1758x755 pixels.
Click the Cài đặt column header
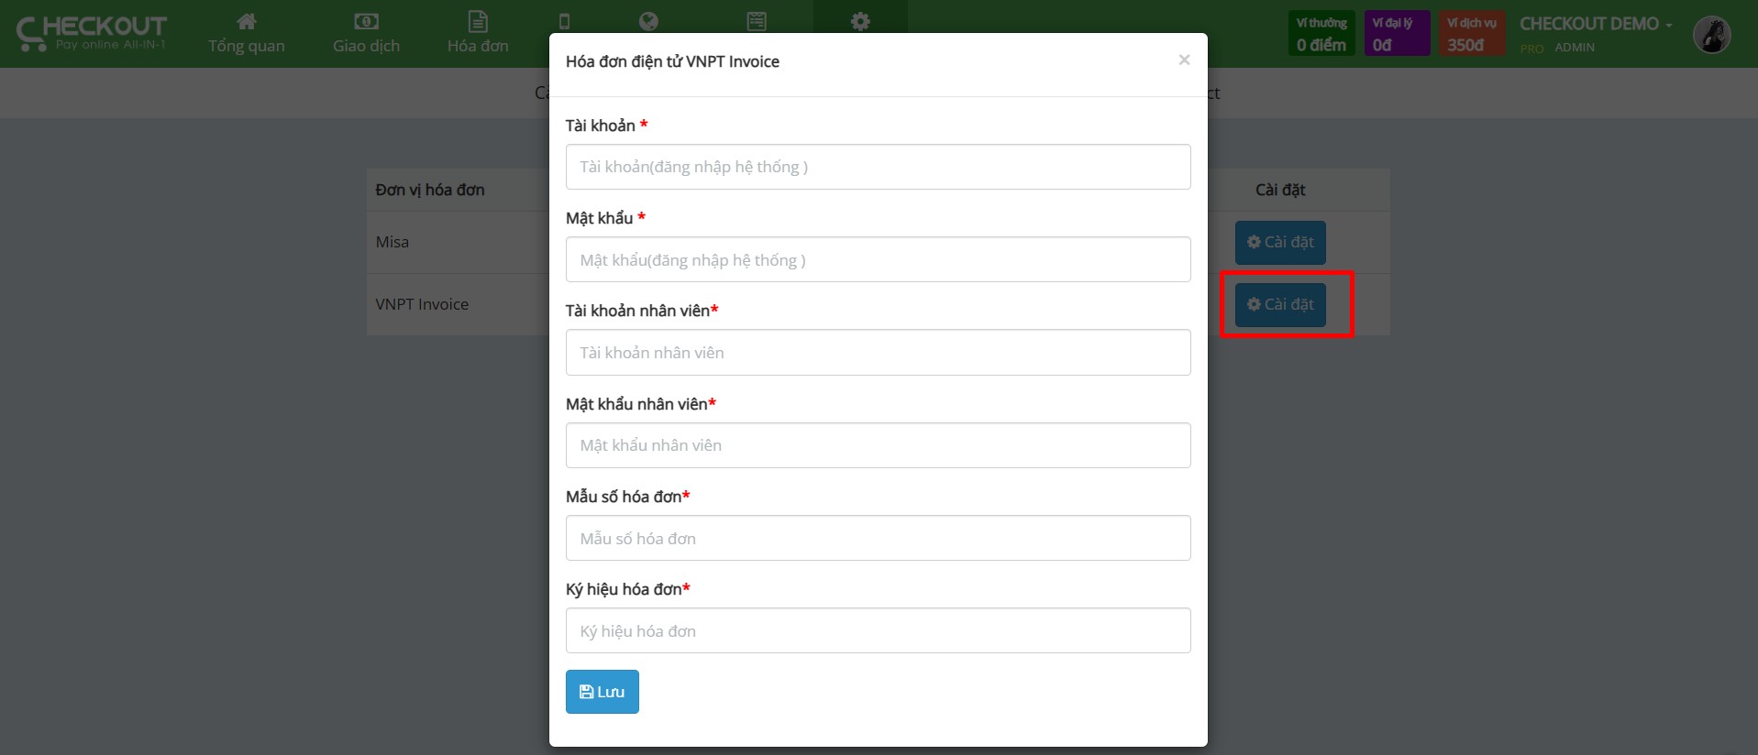1280,190
